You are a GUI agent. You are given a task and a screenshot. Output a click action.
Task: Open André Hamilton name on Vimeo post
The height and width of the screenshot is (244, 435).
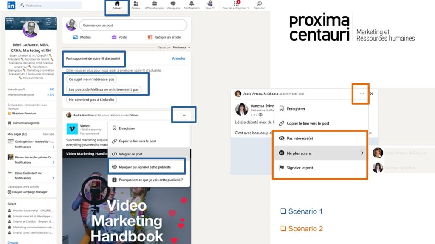tap(83, 115)
